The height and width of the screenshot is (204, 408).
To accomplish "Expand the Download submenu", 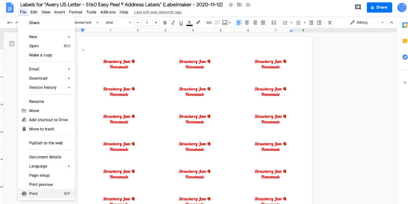I will [x=46, y=78].
